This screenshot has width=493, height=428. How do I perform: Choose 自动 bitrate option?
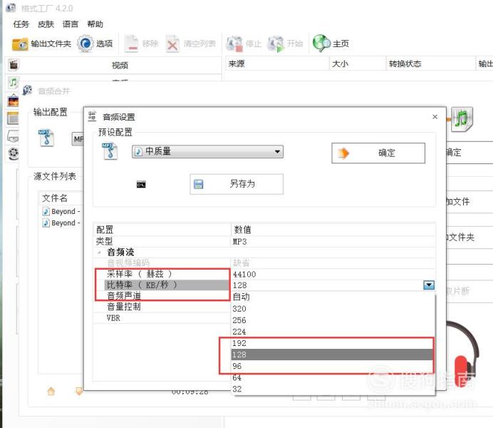click(333, 297)
